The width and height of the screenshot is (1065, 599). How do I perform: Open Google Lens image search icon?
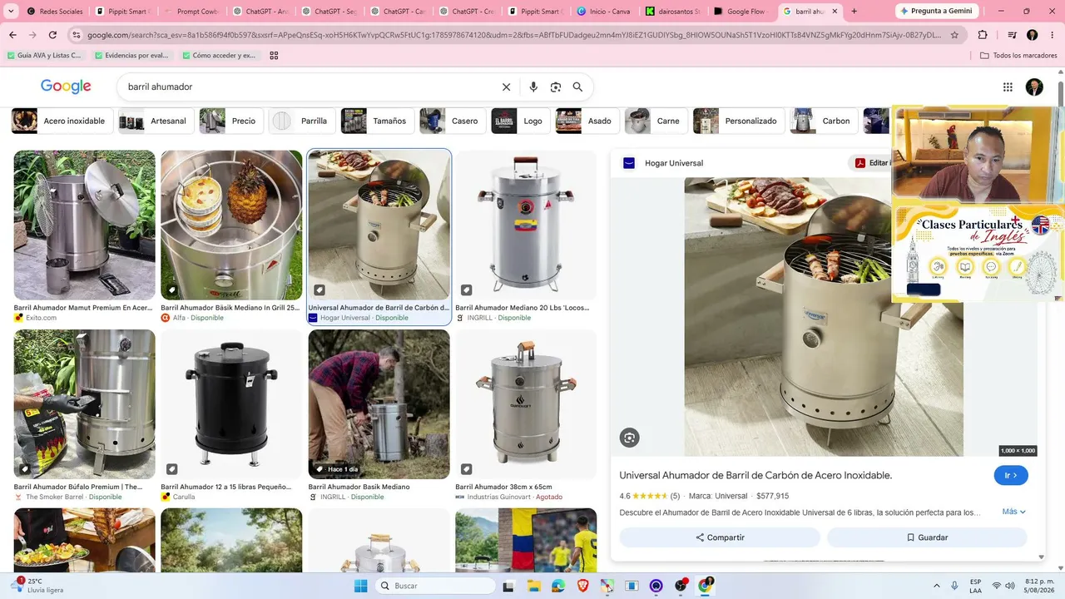point(556,87)
